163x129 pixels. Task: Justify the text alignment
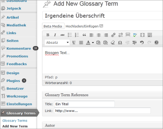pyautogui.click(x=81, y=42)
